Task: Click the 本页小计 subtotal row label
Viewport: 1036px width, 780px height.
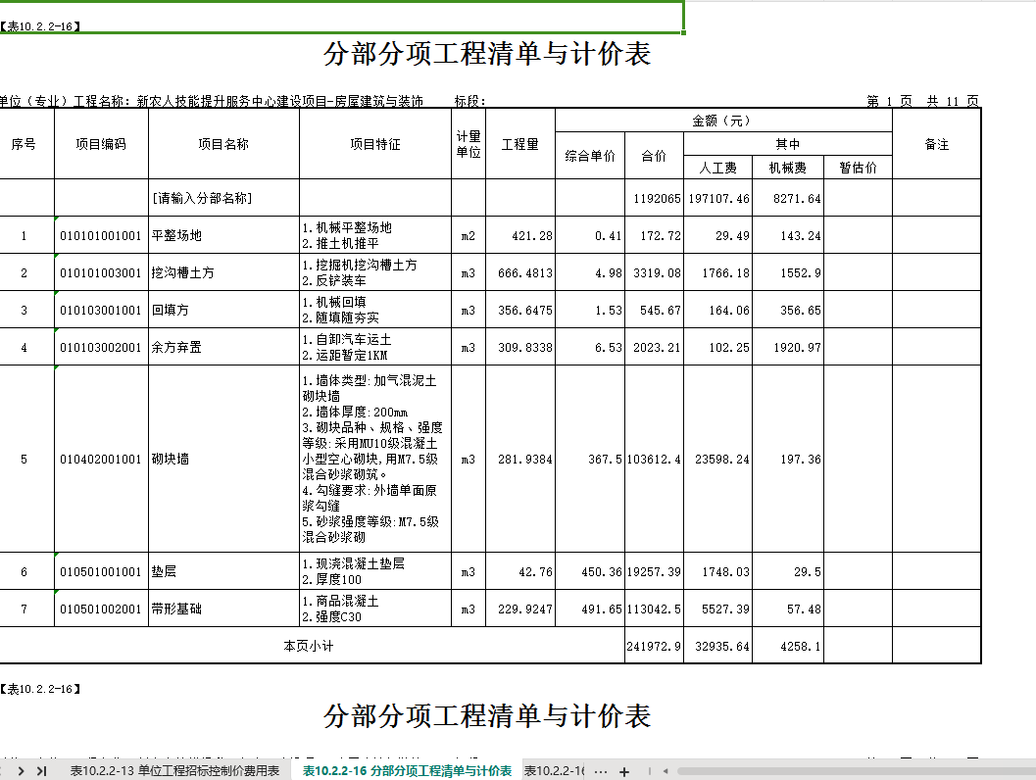Action: [309, 646]
